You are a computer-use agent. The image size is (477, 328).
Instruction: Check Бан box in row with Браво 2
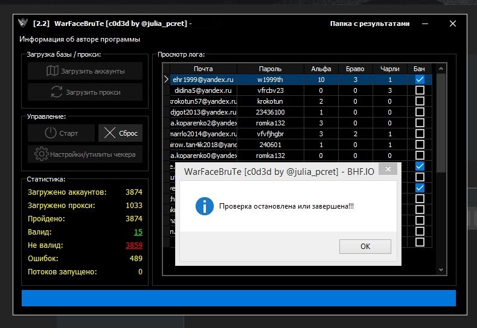tap(420, 134)
